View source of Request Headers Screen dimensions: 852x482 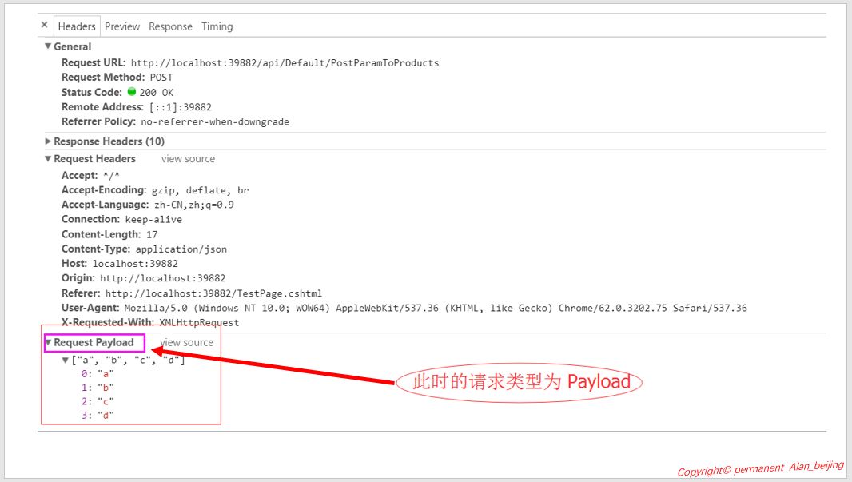[188, 159]
